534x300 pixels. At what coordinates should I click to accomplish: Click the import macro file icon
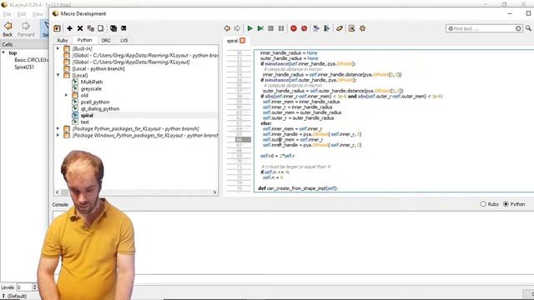[x=101, y=28]
